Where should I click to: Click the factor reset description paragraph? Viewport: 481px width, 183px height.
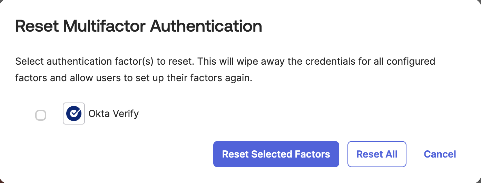pos(225,70)
